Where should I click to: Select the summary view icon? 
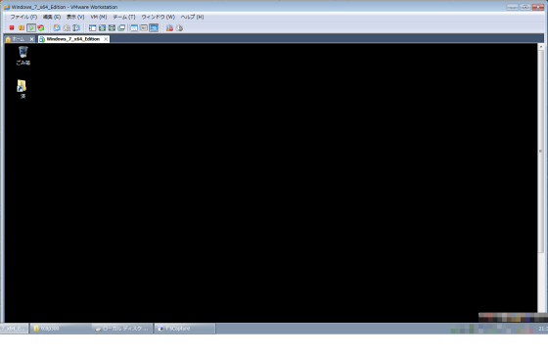coord(134,28)
